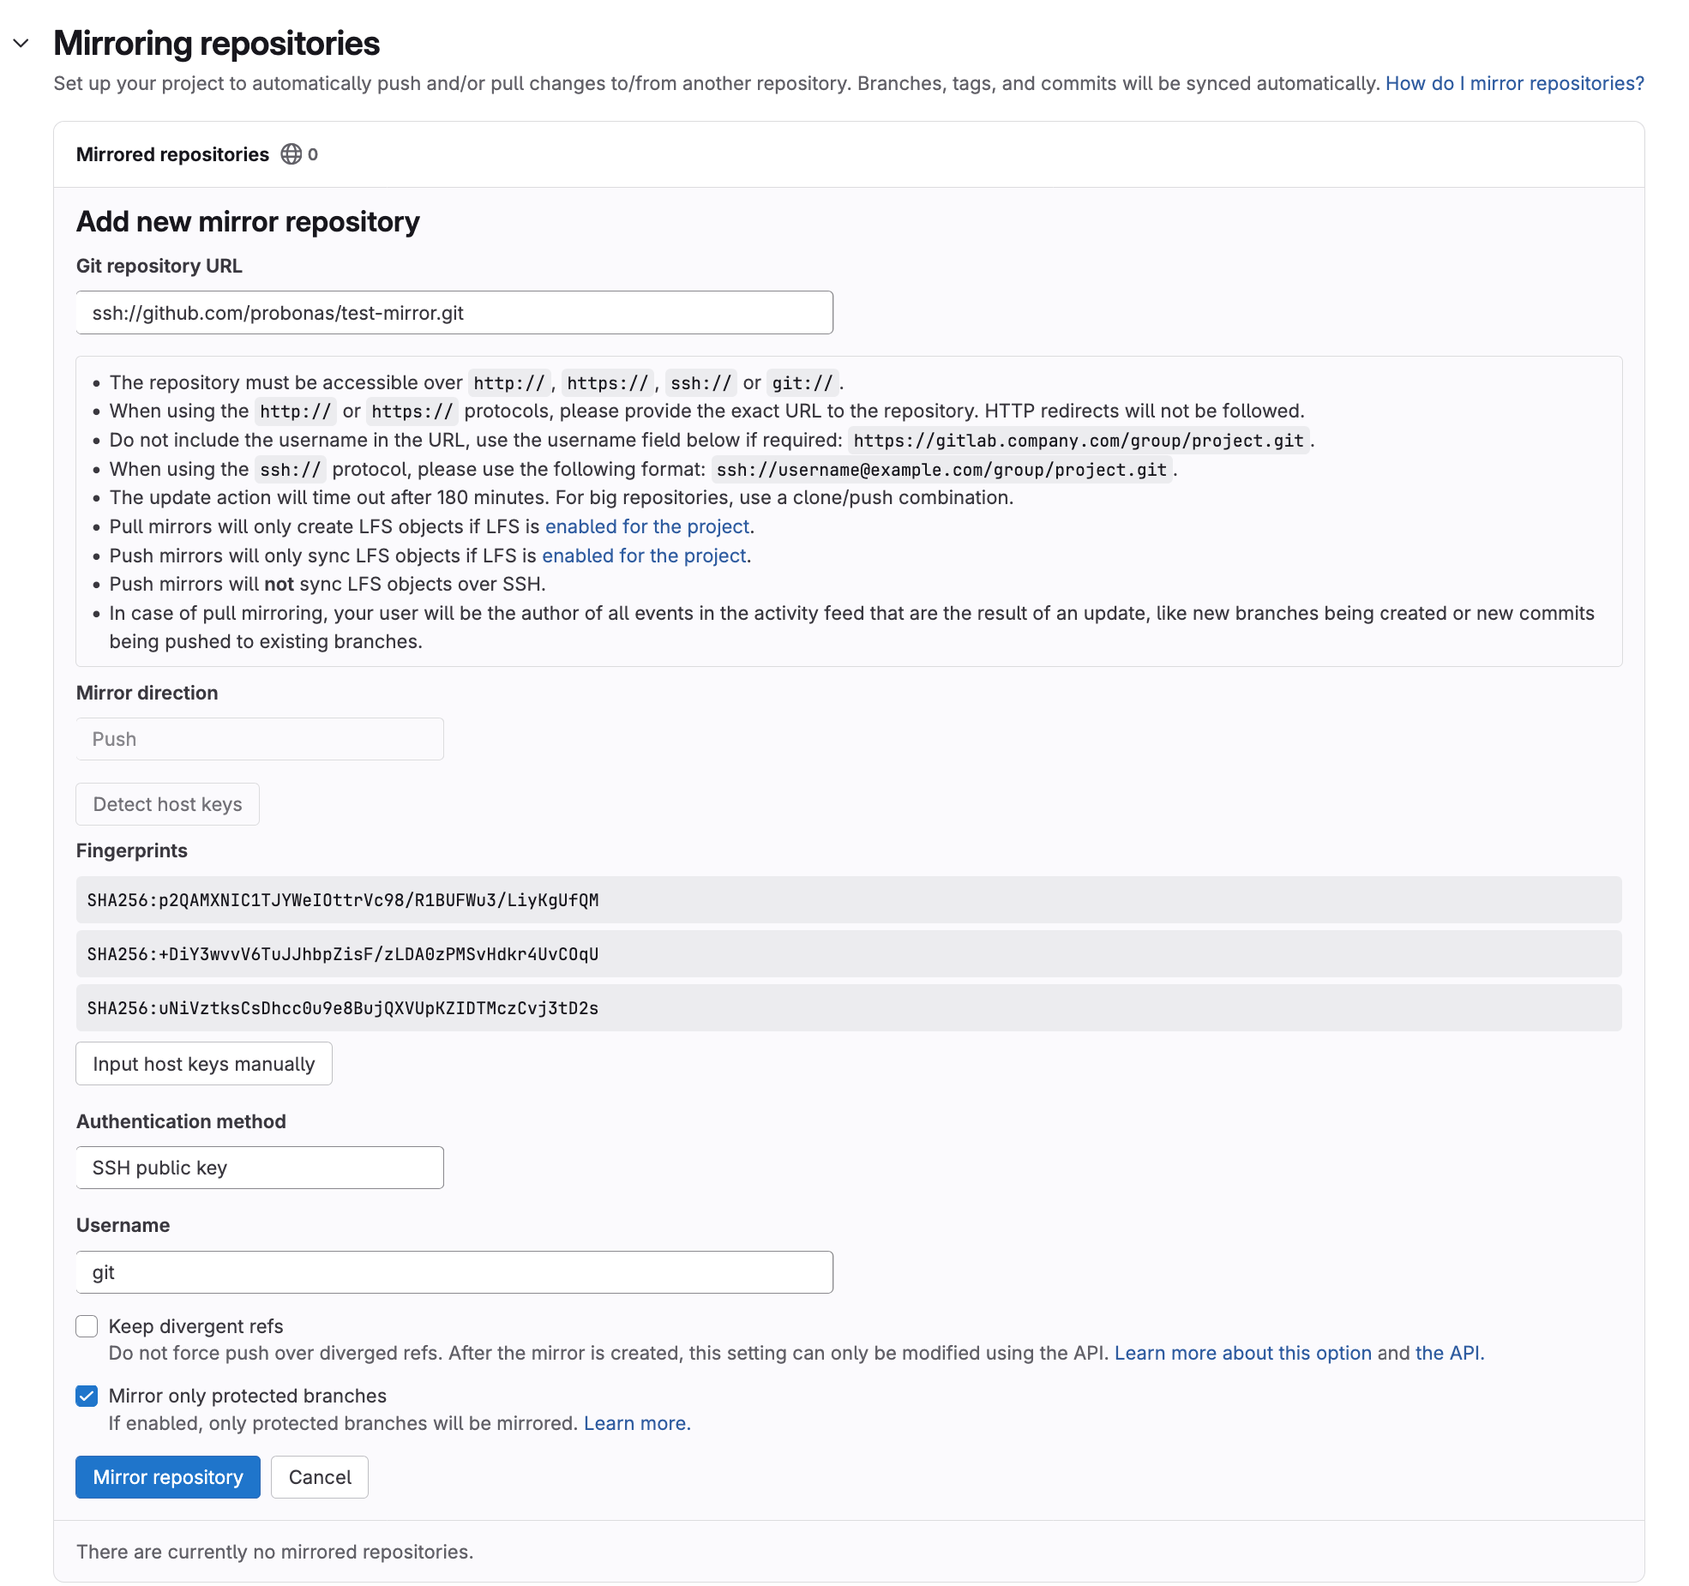
Task: Collapse the Mirroring repositories section
Action: click(22, 45)
